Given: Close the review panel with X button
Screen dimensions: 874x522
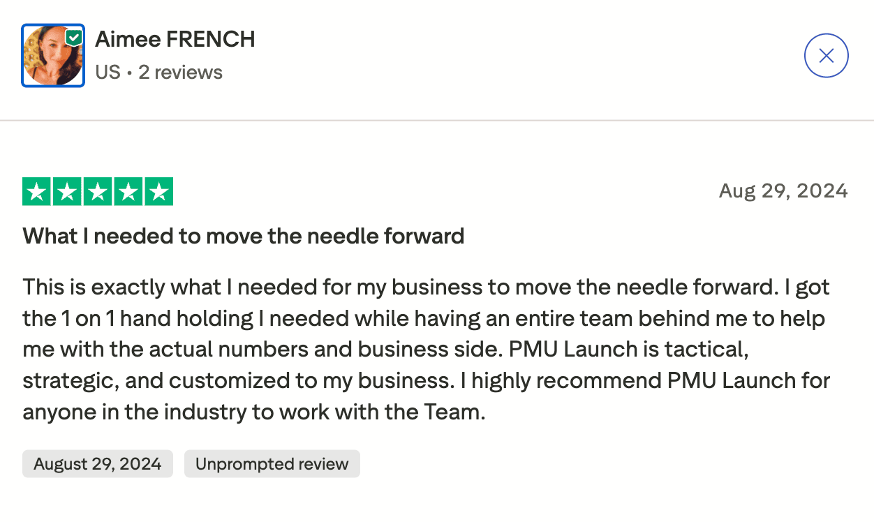Looking at the screenshot, I should coord(826,56).
